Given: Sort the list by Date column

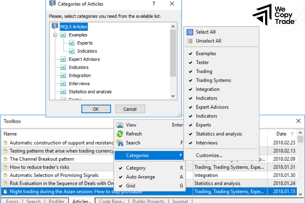Looking at the screenshot, I should 281,134.
